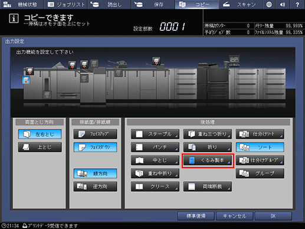Click 標準復帰 to restore defaults
Screen dimensions: 305x229
pos(196,216)
